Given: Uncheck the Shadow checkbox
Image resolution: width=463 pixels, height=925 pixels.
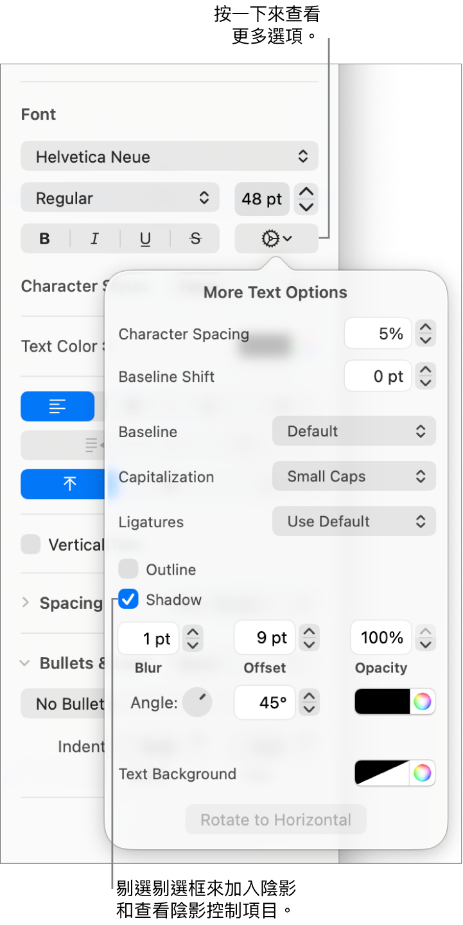Looking at the screenshot, I should pyautogui.click(x=128, y=600).
